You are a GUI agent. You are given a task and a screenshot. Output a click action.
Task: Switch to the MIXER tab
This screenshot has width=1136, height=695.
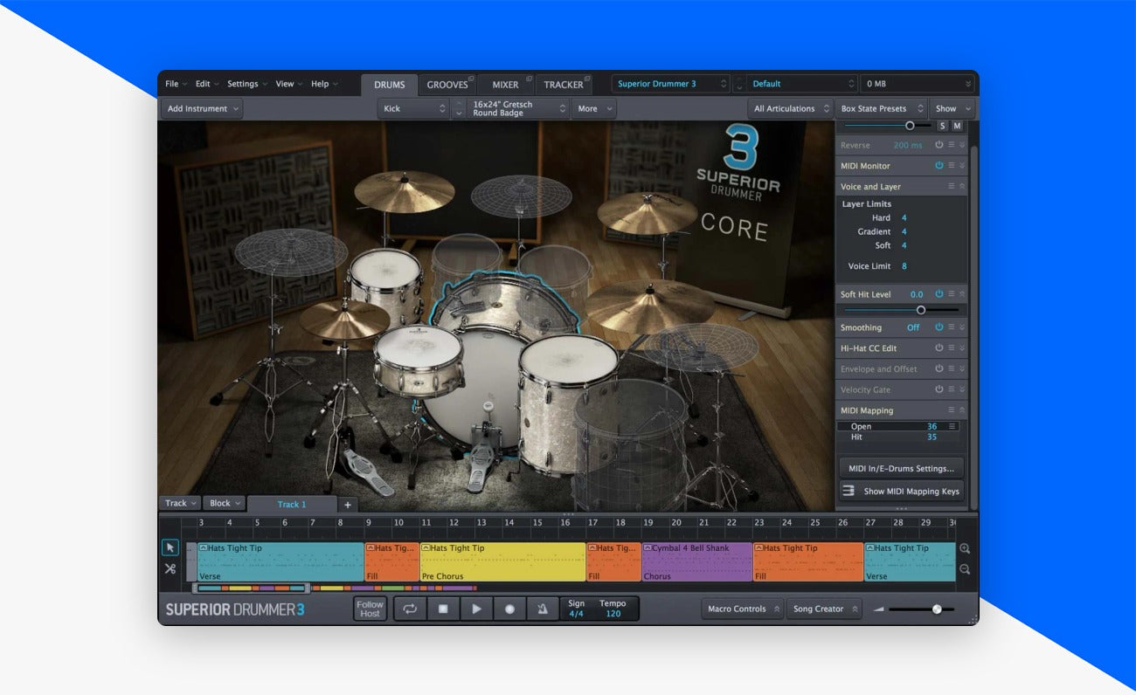(505, 85)
